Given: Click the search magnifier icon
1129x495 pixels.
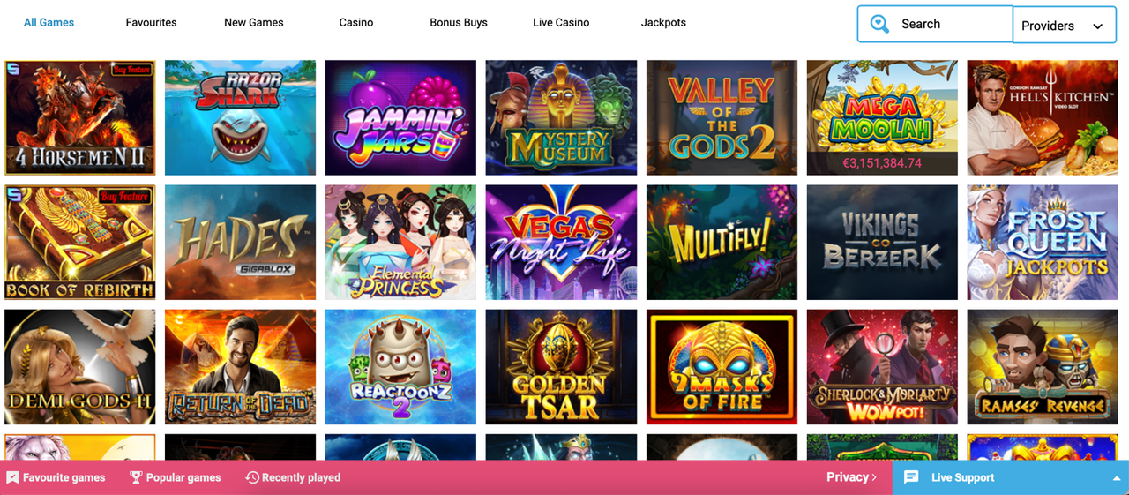Looking at the screenshot, I should click(879, 24).
